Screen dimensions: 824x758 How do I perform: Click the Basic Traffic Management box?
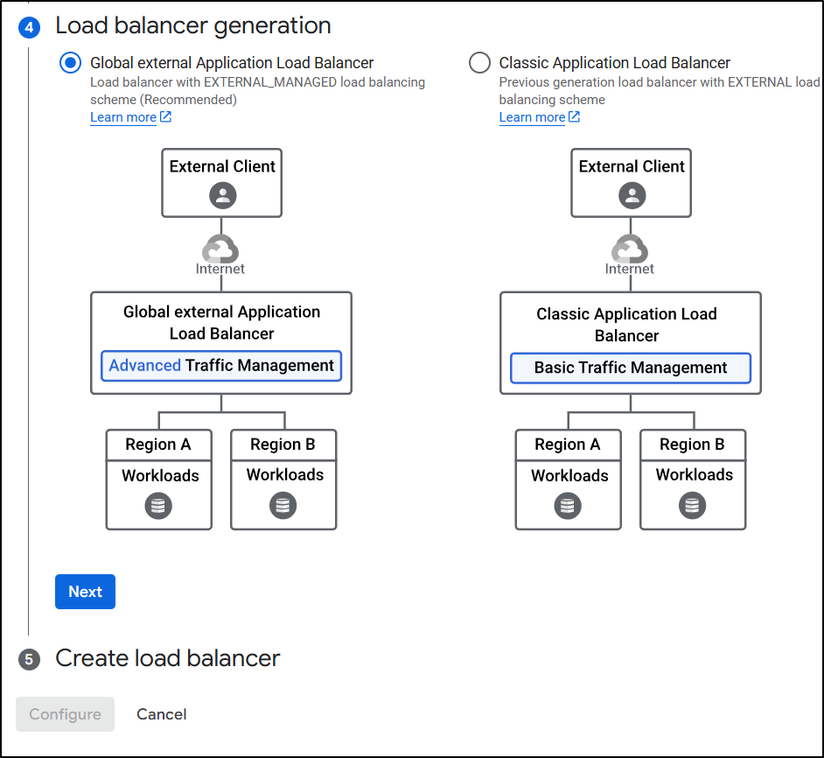(631, 368)
